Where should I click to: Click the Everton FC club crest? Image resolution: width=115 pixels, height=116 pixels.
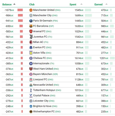tap(31, 47)
